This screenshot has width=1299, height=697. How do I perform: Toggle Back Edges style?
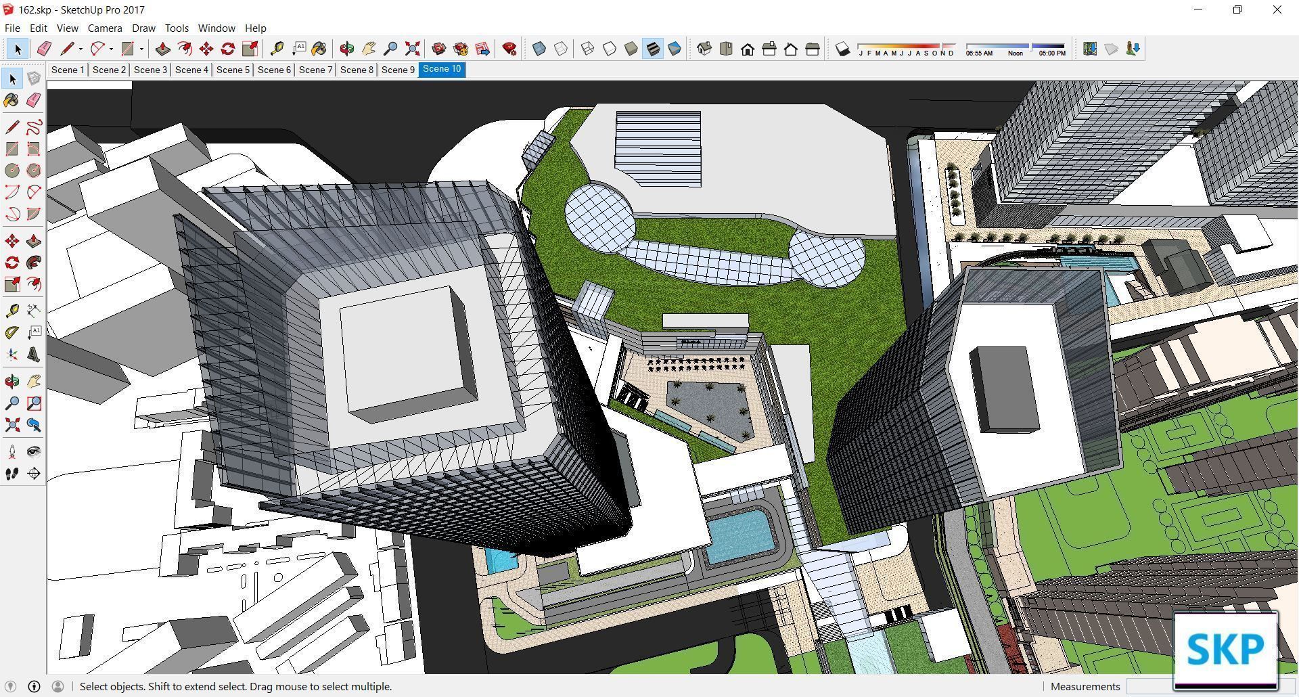pos(561,49)
